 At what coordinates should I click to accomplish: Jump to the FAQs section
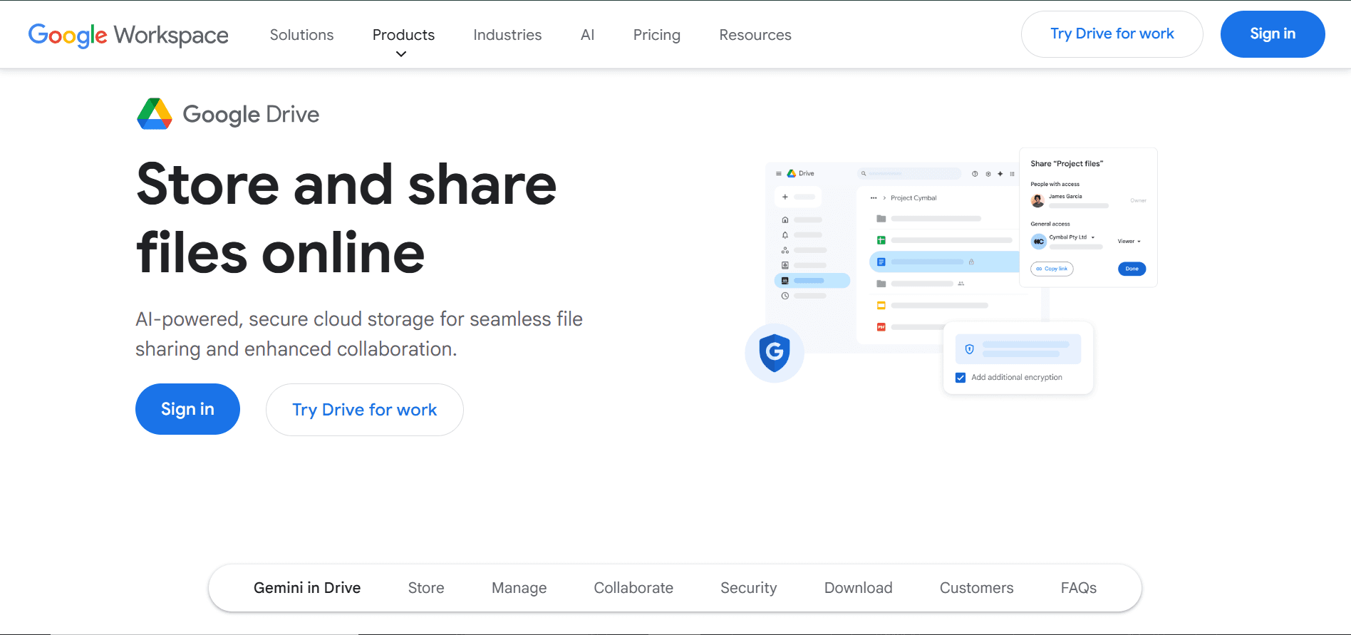point(1079,588)
